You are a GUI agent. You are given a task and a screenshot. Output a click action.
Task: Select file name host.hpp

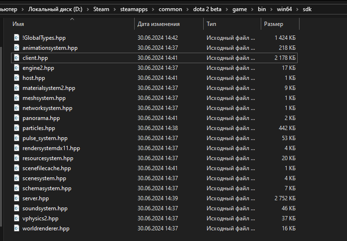(x=34, y=78)
